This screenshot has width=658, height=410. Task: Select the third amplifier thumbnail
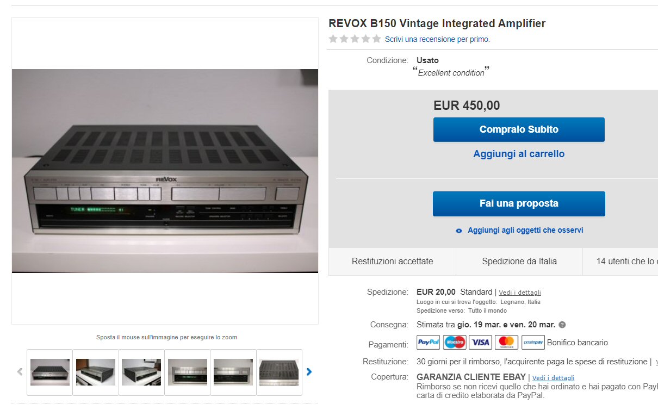click(141, 372)
